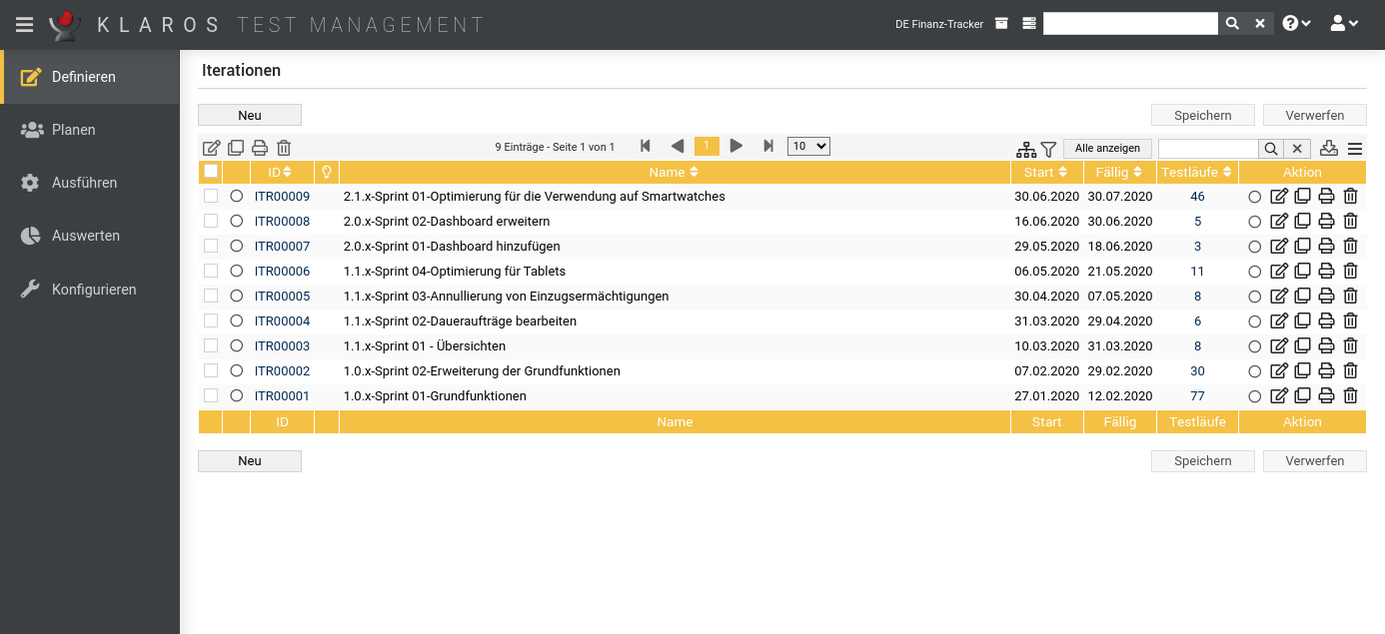1385x634 pixels.
Task: Edit iteration ITR00004 via pencil icon
Action: pos(1278,320)
